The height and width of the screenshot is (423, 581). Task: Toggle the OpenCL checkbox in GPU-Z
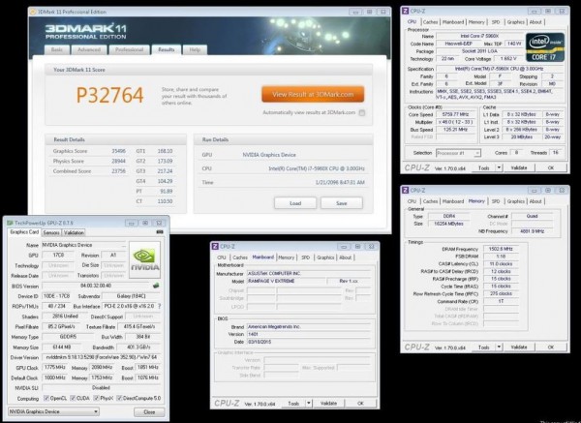(46, 398)
